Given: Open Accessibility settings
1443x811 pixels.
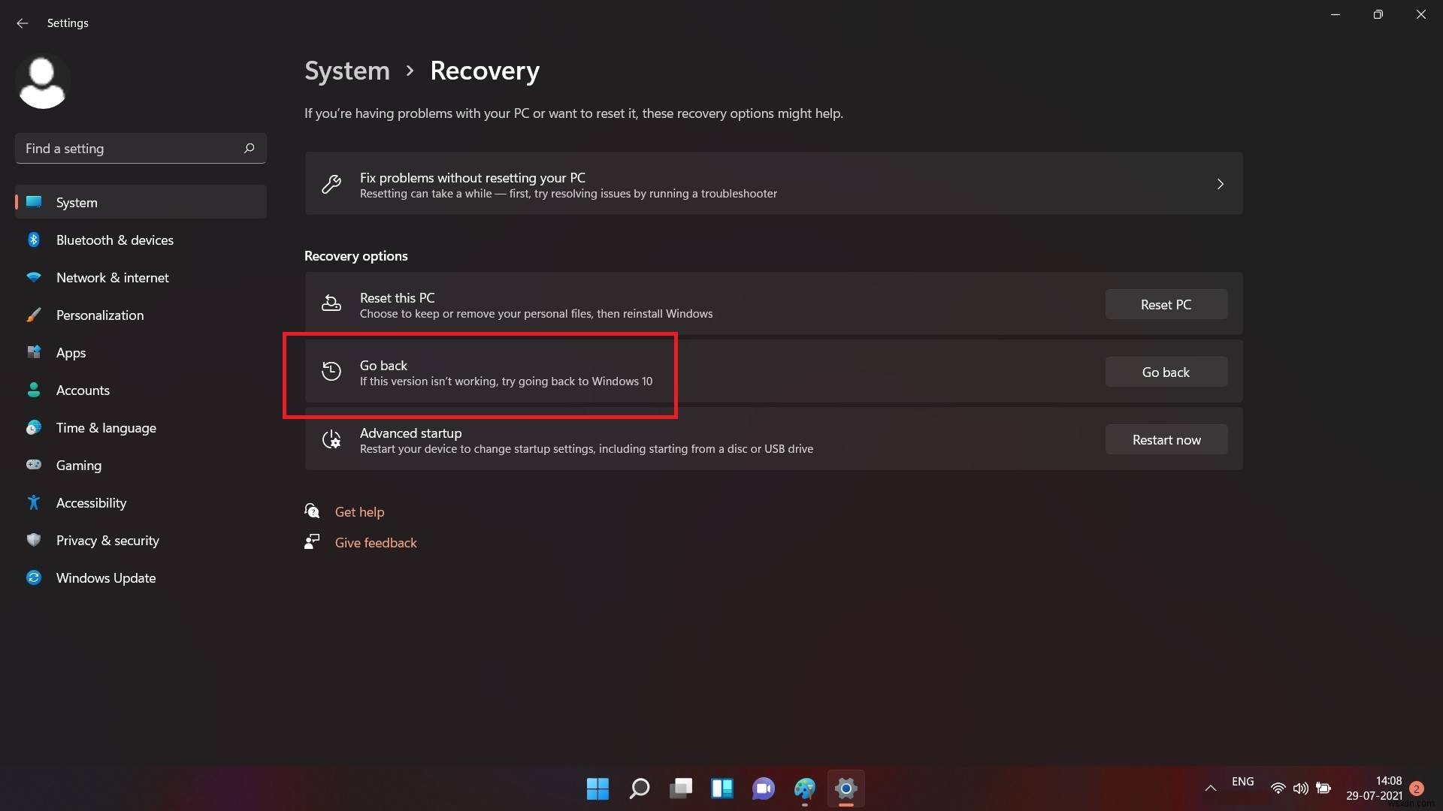Looking at the screenshot, I should point(91,502).
